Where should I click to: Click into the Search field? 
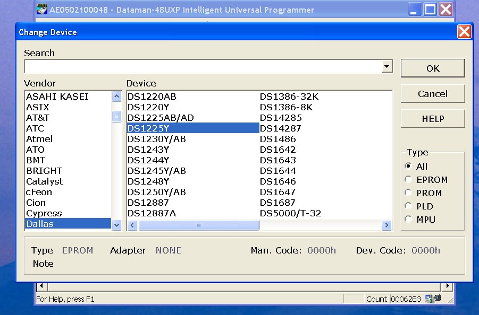pyautogui.click(x=203, y=66)
